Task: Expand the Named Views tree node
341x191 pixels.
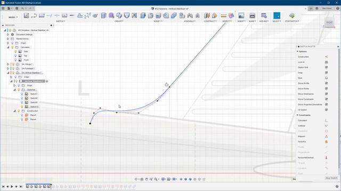Action: click(x=8, y=39)
